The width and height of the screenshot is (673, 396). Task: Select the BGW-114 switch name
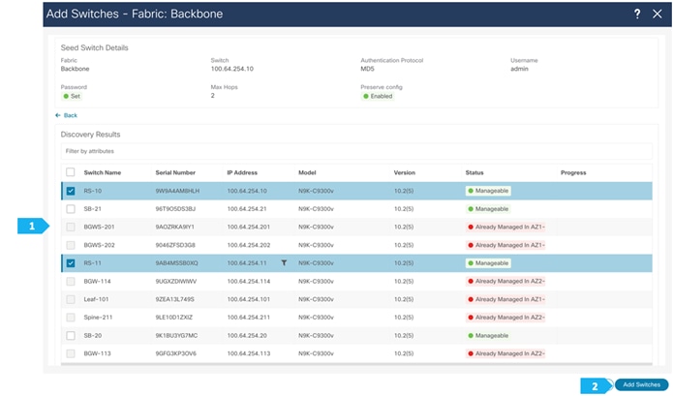(97, 281)
